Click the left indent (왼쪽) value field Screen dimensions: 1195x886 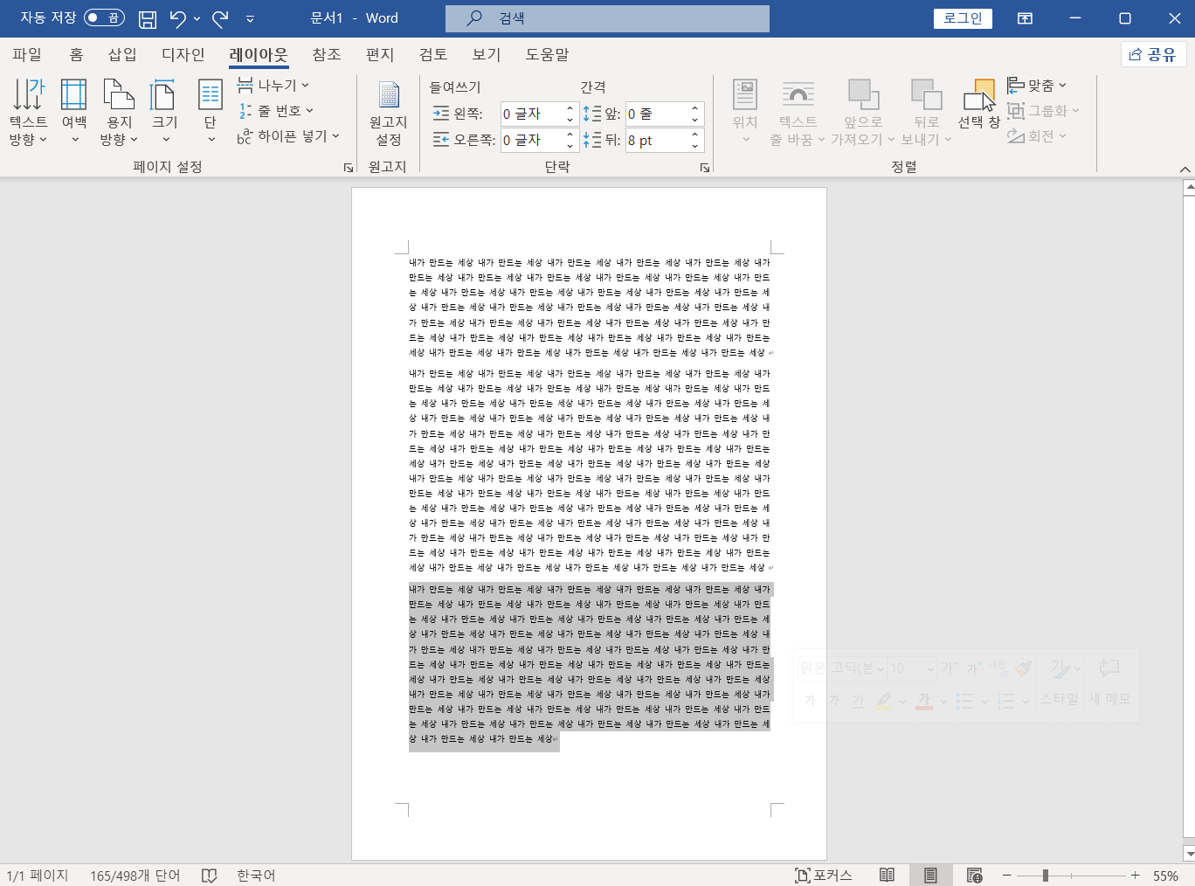pyautogui.click(x=532, y=114)
